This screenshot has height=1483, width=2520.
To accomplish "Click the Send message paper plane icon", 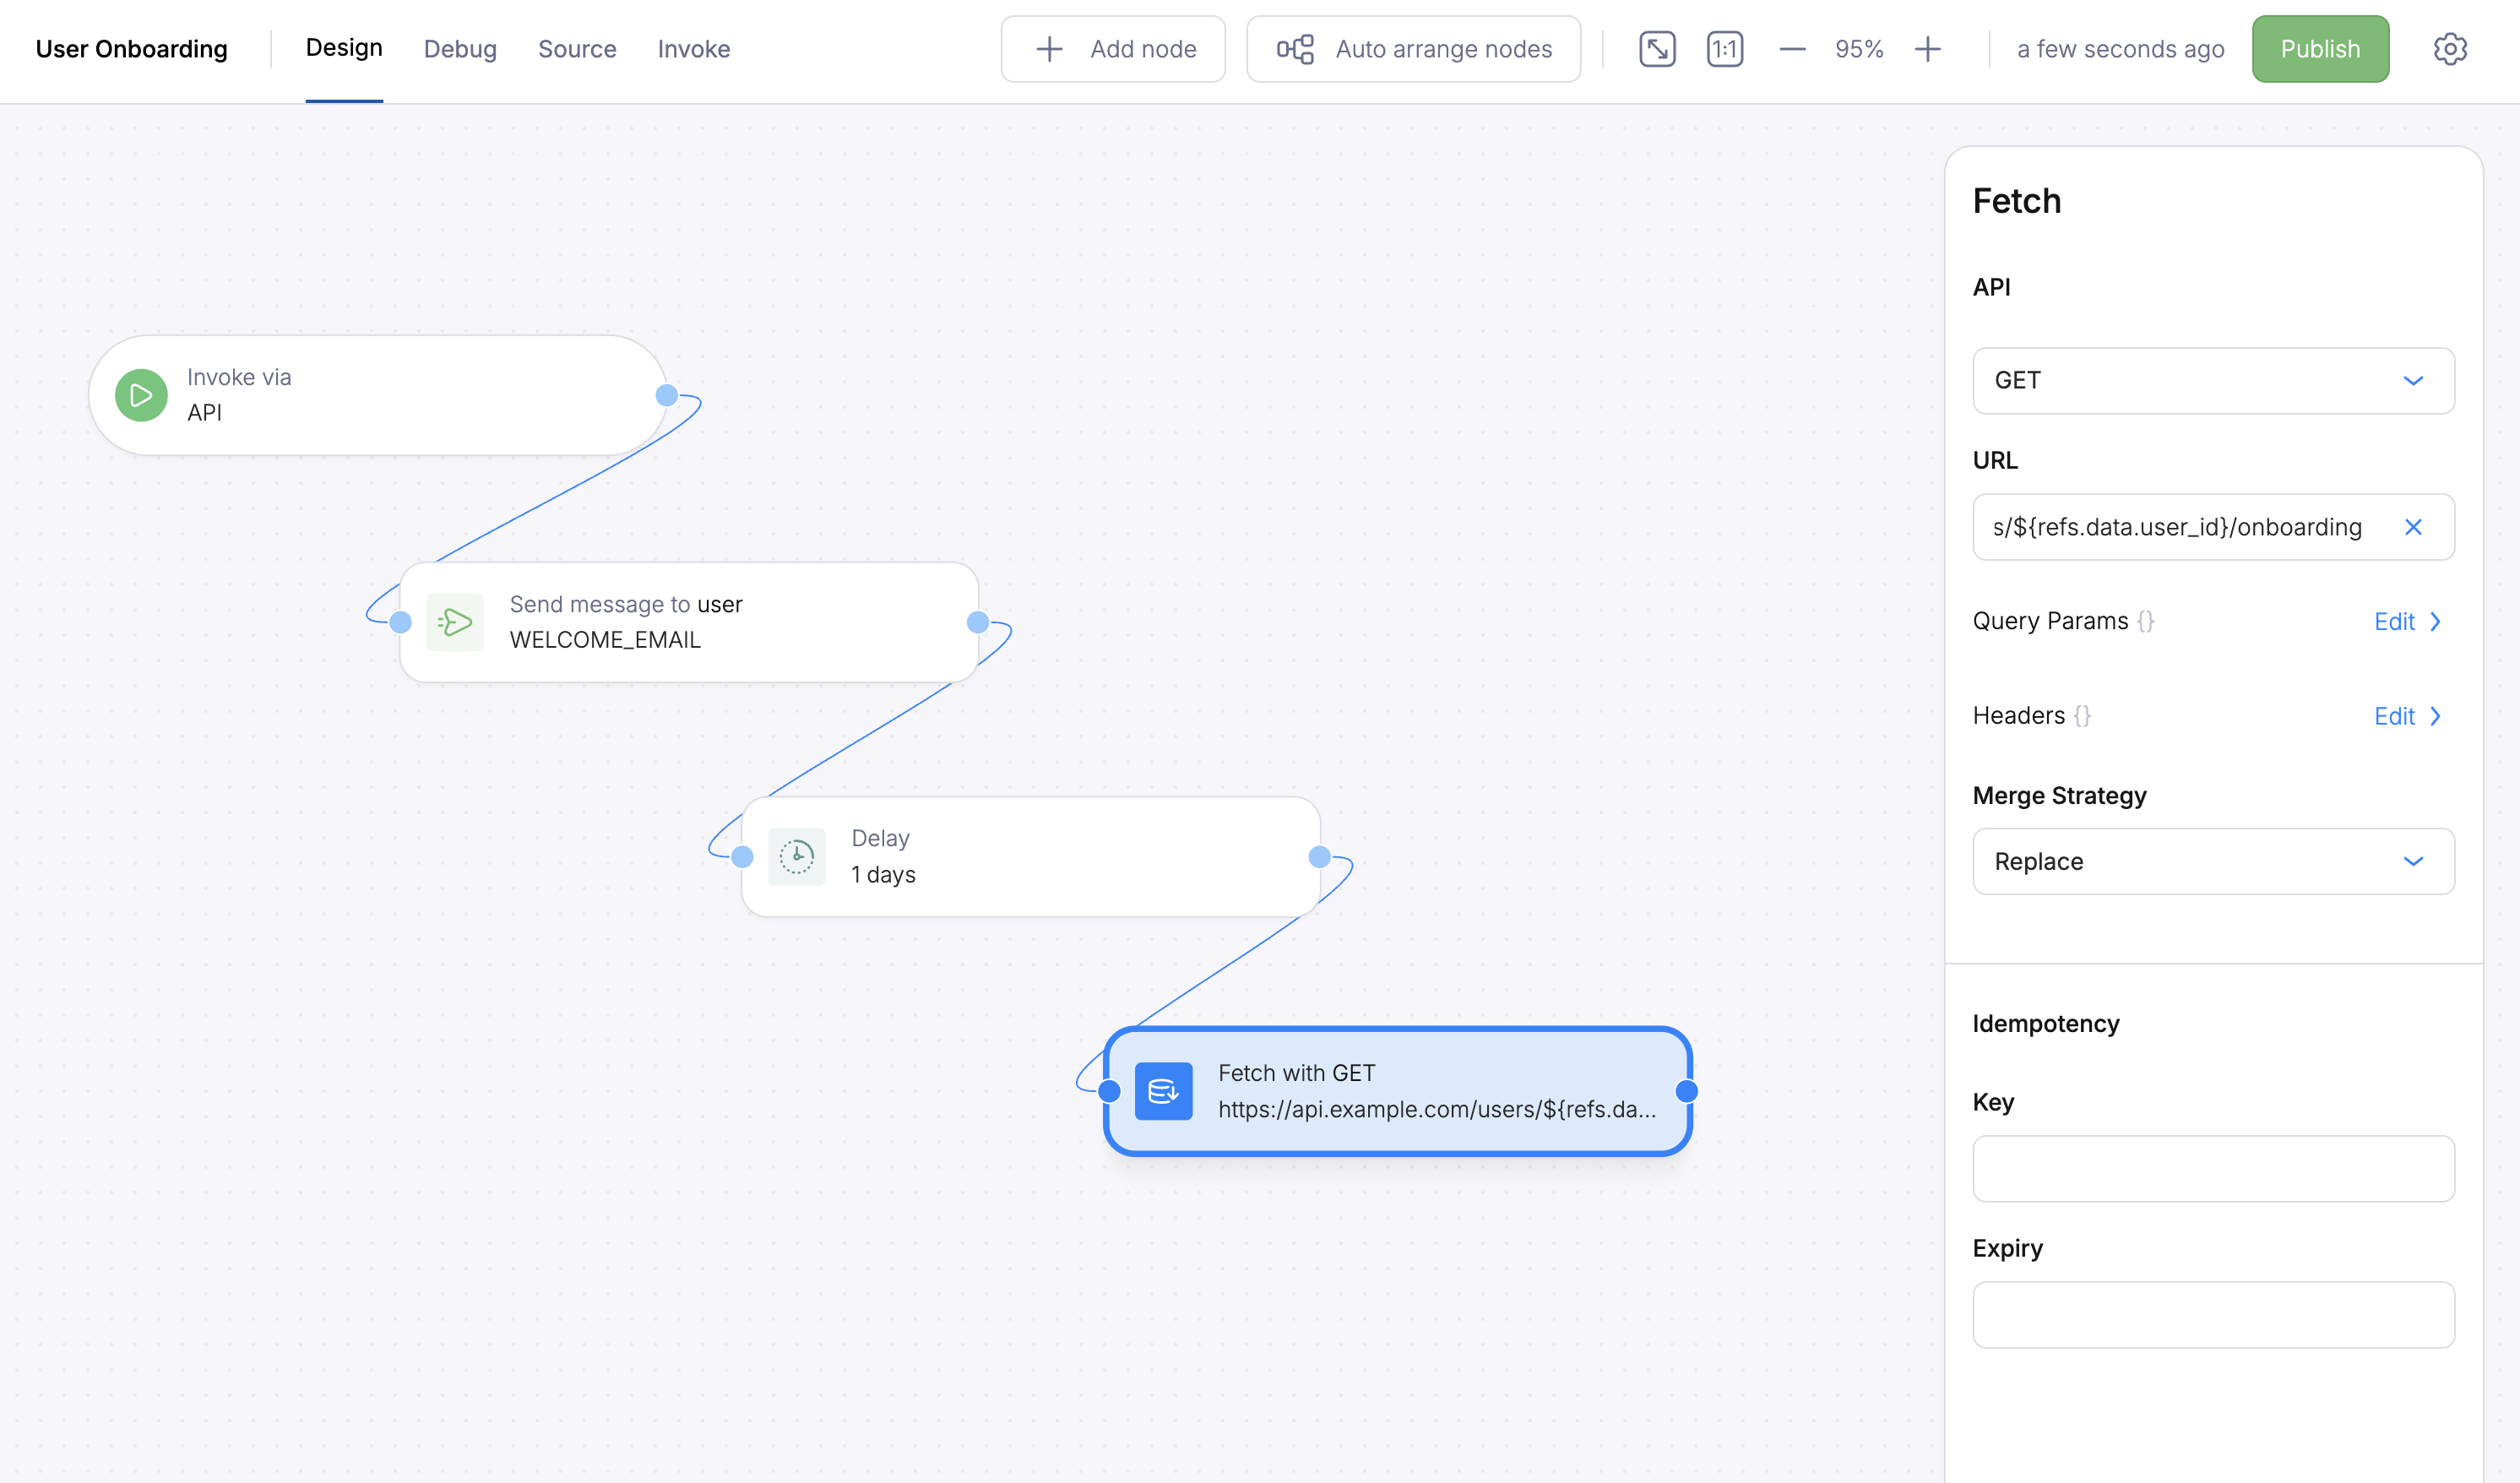I will [455, 621].
